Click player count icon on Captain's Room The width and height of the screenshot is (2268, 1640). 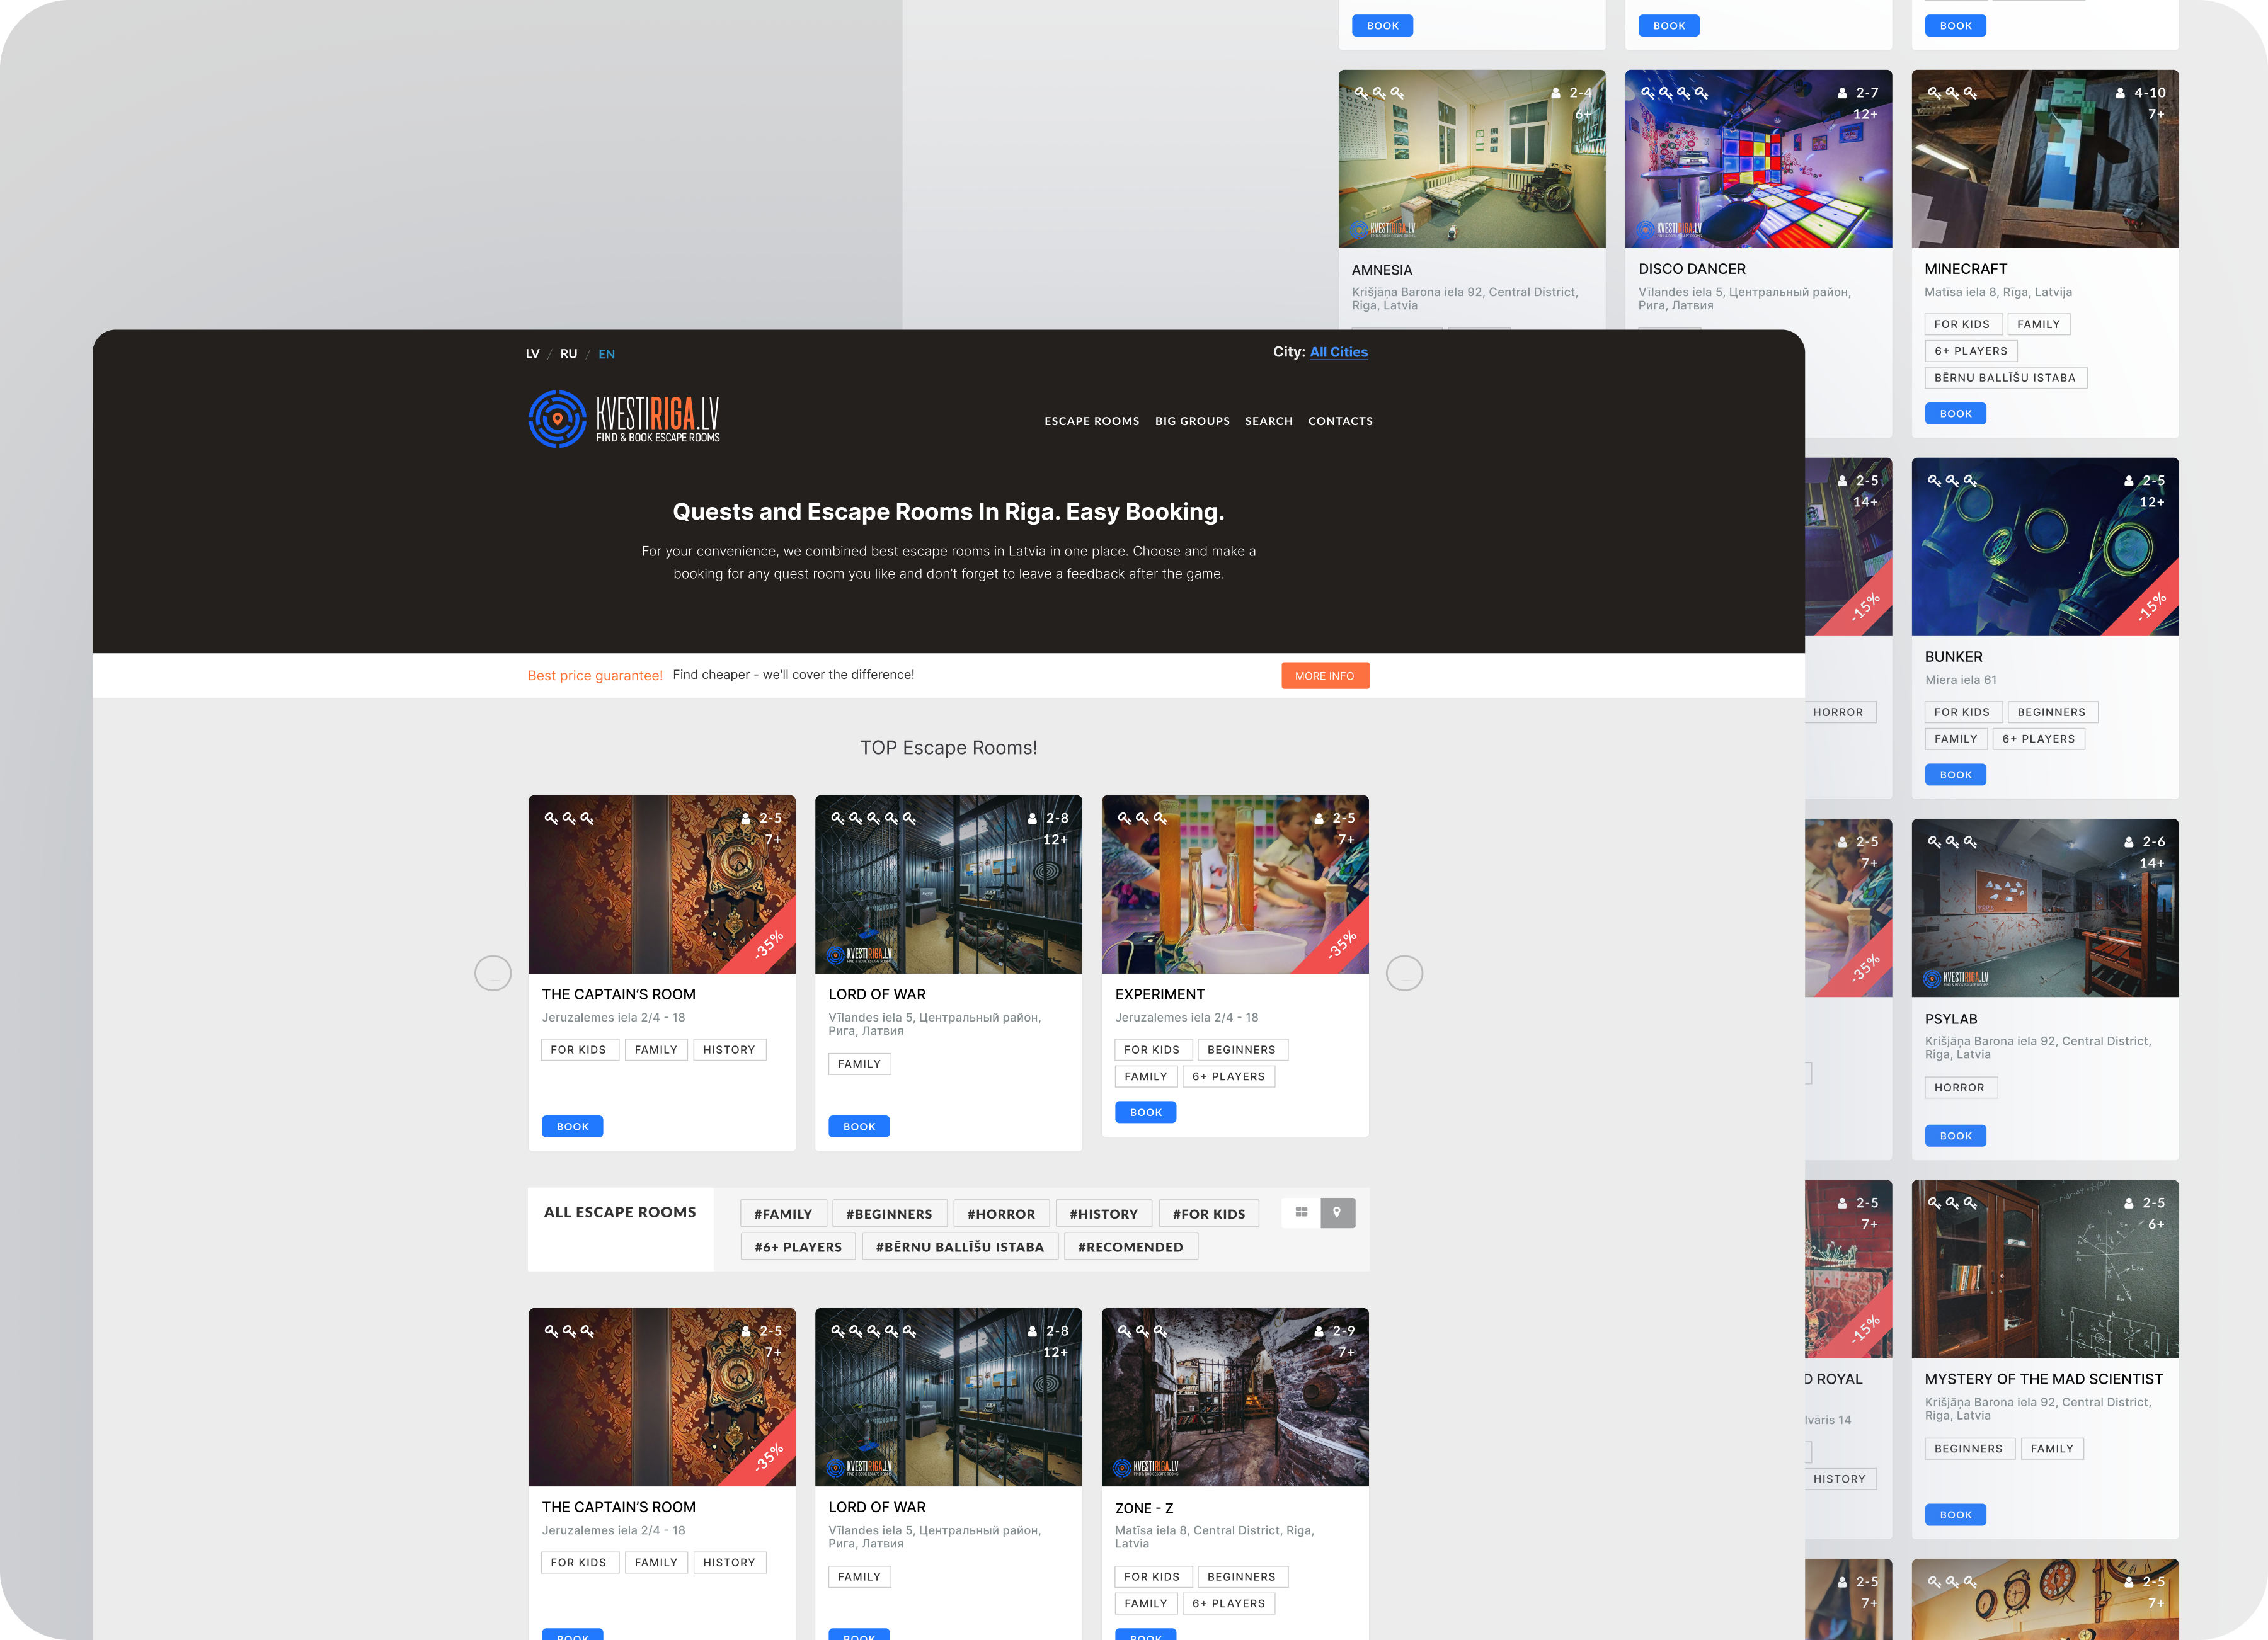(x=746, y=817)
